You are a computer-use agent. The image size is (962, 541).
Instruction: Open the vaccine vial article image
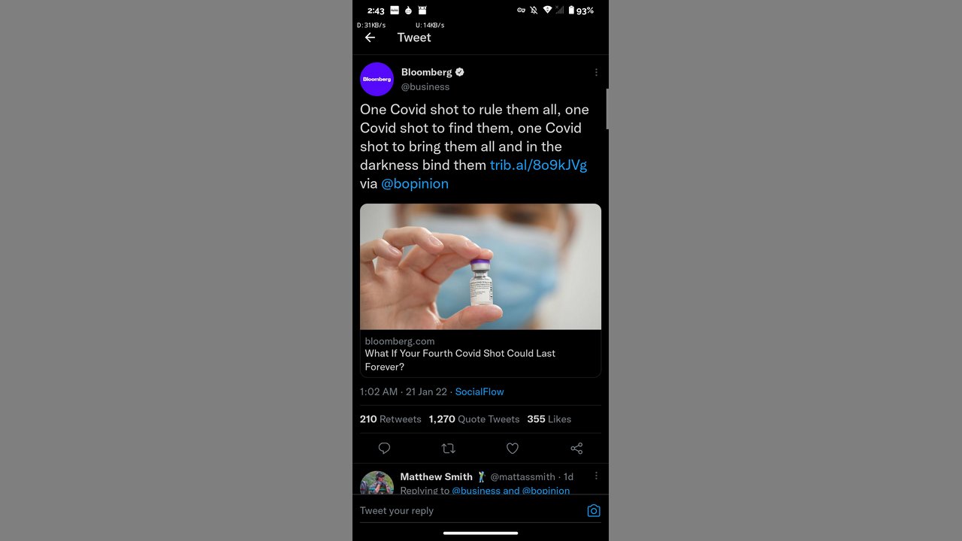480,267
